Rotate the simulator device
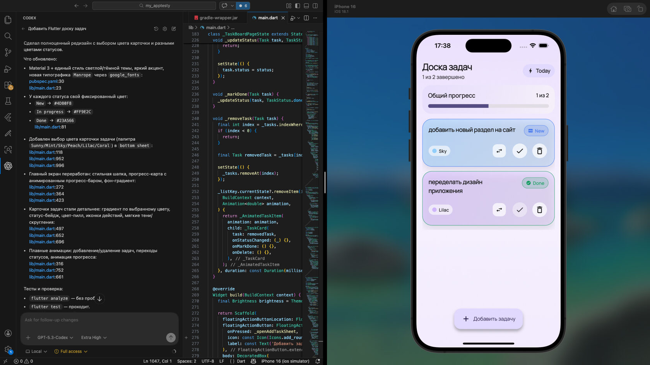The image size is (650, 365). tap(640, 8)
